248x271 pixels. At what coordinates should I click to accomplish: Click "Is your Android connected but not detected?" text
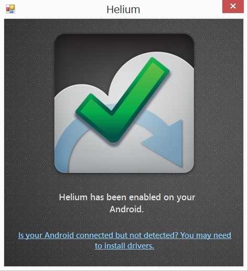pos(98,235)
